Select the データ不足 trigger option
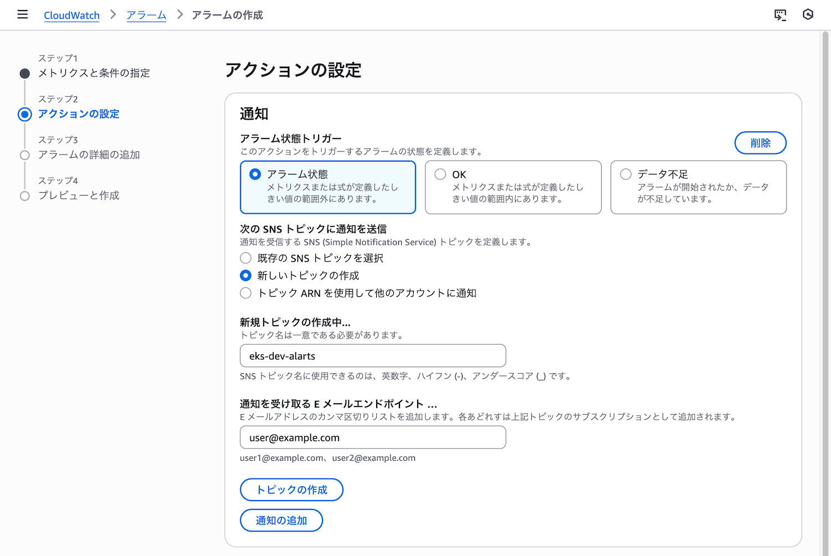831x556 pixels. coord(626,174)
